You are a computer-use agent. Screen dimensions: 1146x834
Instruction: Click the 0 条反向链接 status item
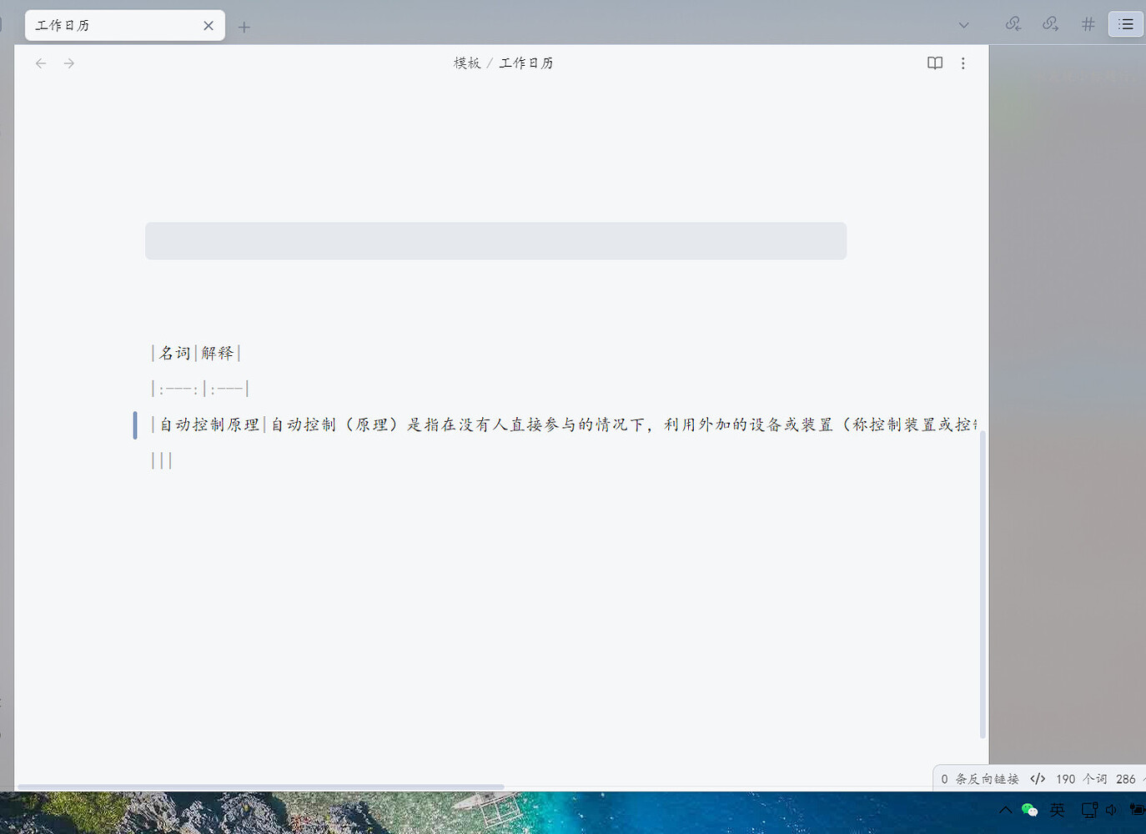[x=980, y=779]
